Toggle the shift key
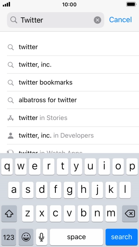Image resolution: width=139 pixels, height=247 pixels. [x=9, y=214]
